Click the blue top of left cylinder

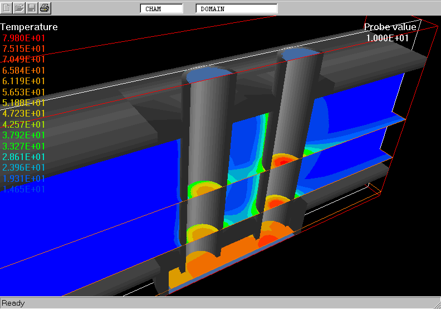pyautogui.click(x=209, y=75)
